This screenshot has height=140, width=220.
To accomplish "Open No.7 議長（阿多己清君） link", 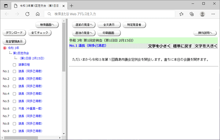I will pos(30,116).
